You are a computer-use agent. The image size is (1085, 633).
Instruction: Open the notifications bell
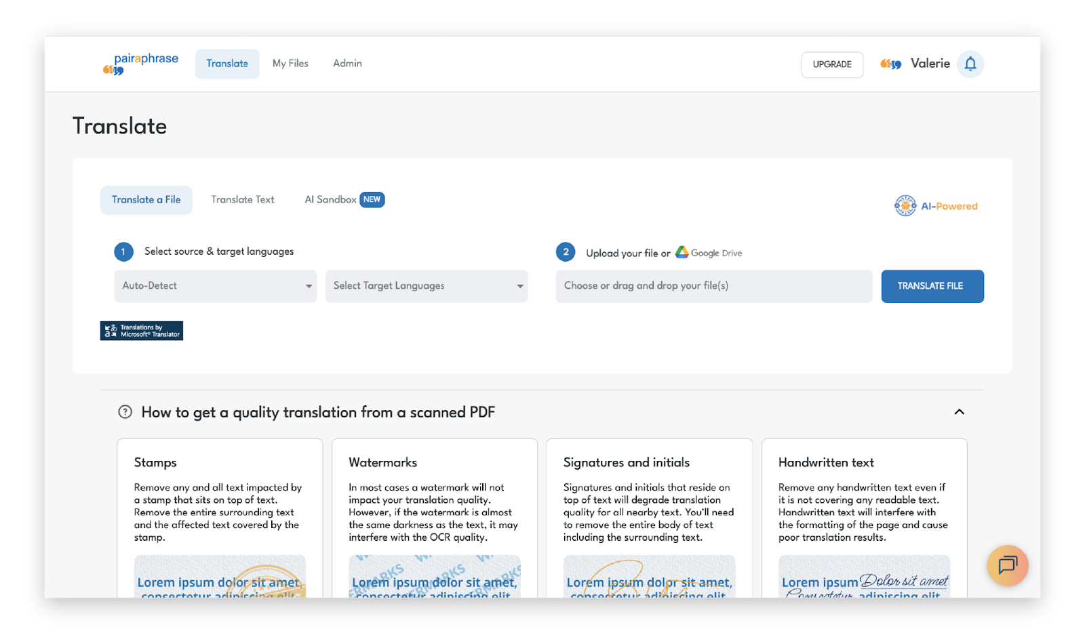point(970,64)
